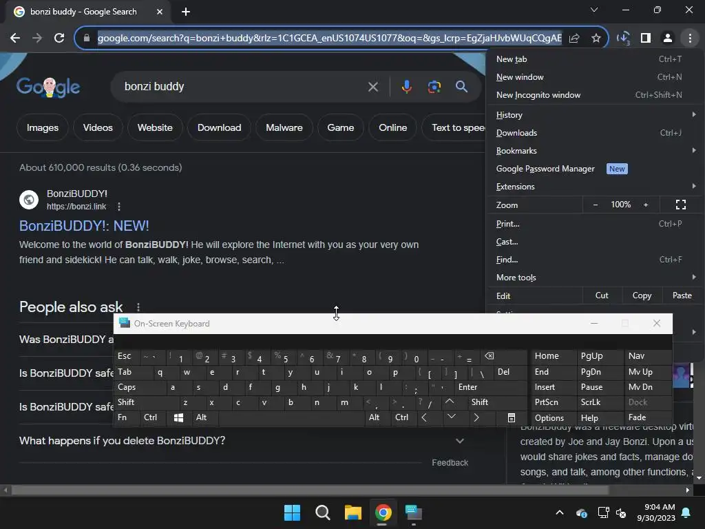705x529 pixels.
Task: Click in the bonzi buddy search field
Action: coord(243,87)
